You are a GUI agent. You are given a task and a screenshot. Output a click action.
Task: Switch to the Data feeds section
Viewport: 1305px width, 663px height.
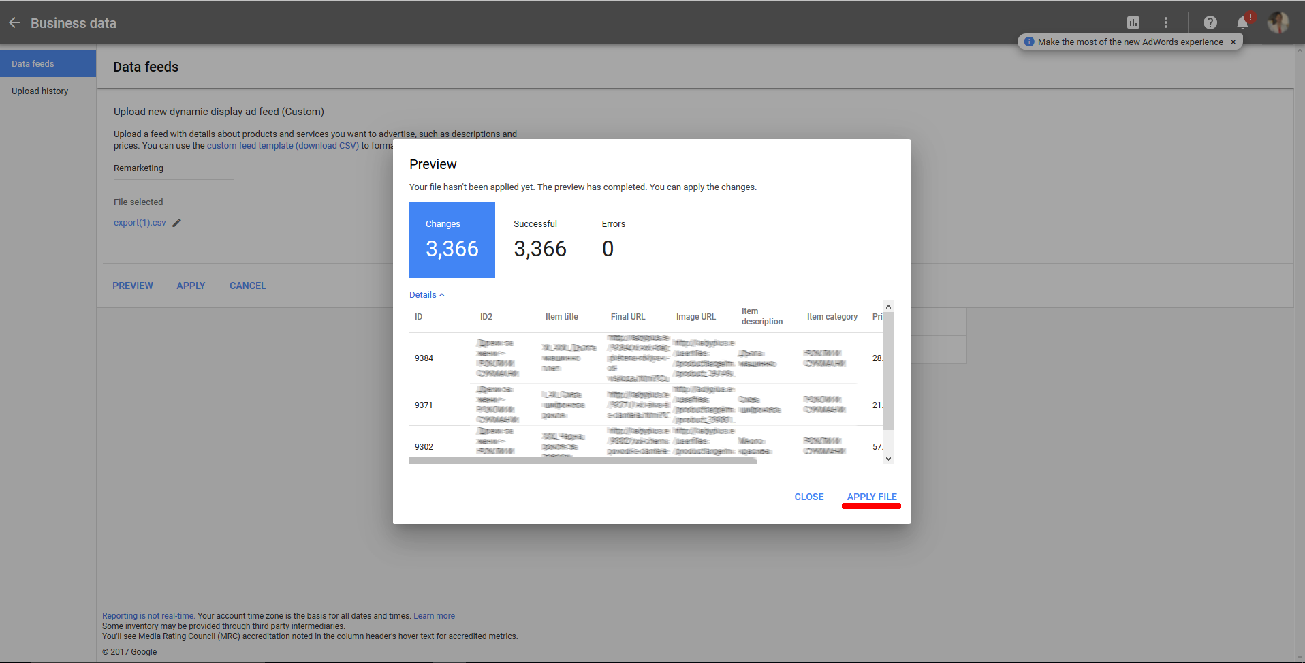32,63
